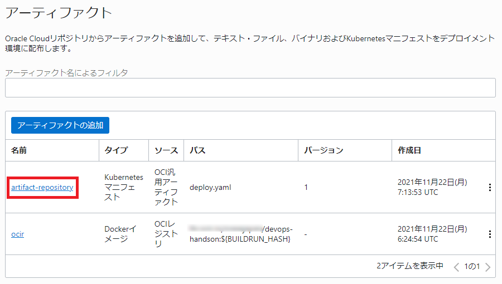Select the Docker イメージ type cell
The width and height of the screenshot is (502, 284).
click(x=120, y=234)
